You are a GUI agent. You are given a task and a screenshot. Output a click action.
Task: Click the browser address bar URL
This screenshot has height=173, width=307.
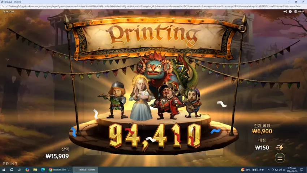[154, 6]
